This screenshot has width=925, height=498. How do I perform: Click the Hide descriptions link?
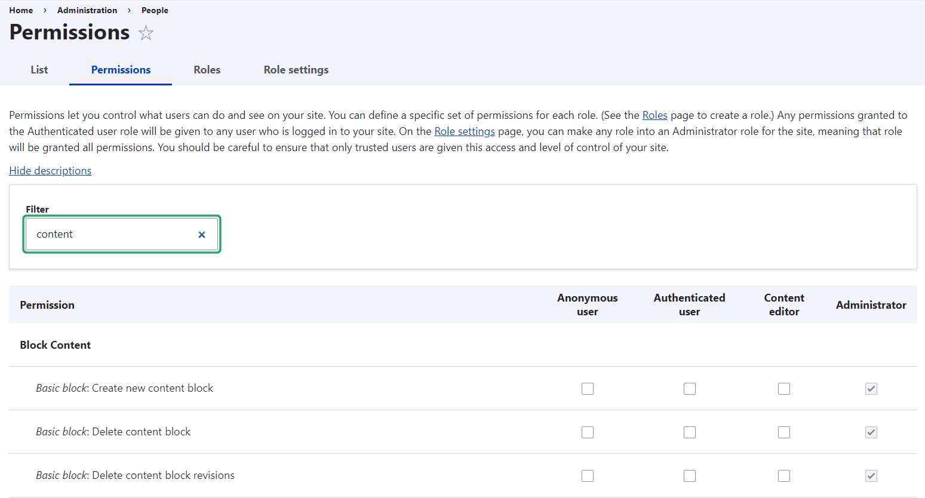tap(50, 170)
